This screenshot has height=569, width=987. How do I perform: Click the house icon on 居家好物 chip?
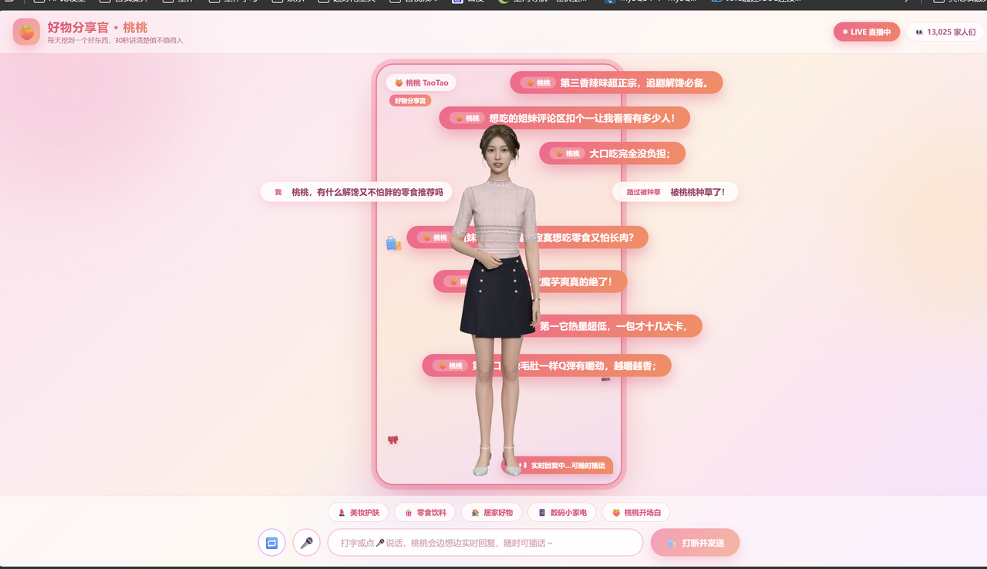[x=475, y=513]
